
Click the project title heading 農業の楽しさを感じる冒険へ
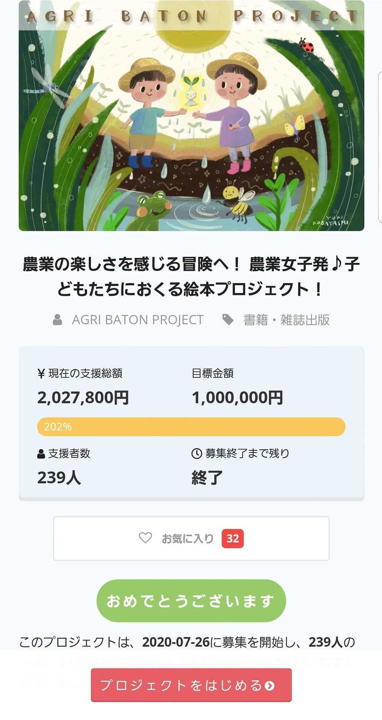191,276
